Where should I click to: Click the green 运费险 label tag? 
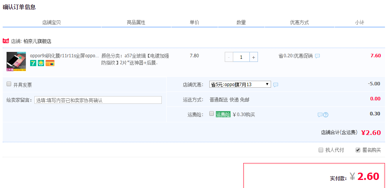tap(223, 115)
